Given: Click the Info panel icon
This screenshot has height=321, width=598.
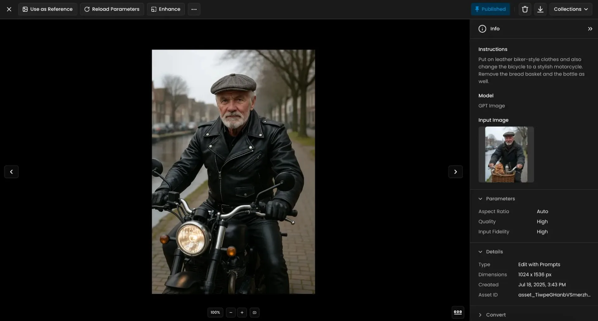Looking at the screenshot, I should point(482,28).
